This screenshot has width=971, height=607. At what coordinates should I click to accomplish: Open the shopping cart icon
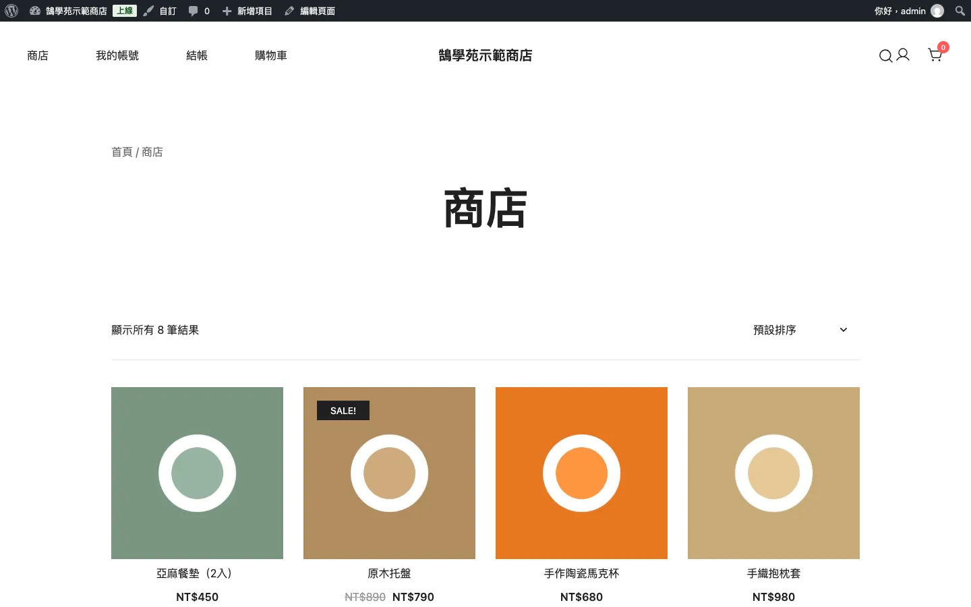(x=935, y=55)
